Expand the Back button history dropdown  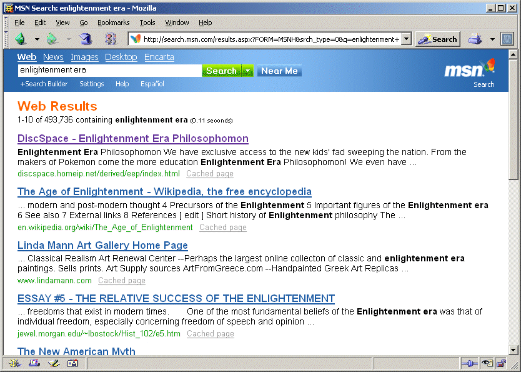pyautogui.click(x=37, y=39)
